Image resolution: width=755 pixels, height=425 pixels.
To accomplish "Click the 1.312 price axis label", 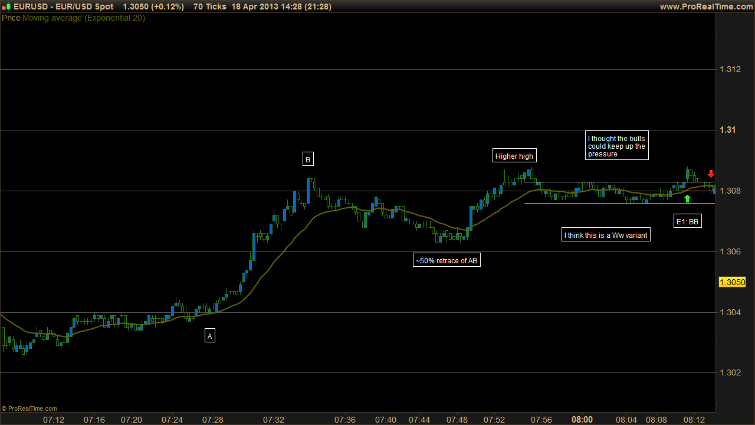I will pyautogui.click(x=730, y=70).
